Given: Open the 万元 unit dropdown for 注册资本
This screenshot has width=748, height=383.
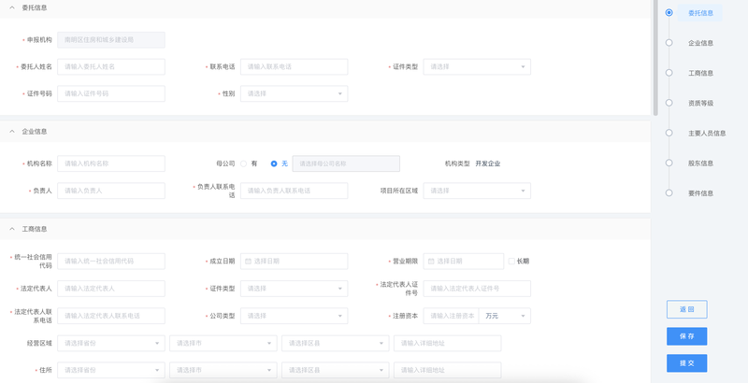Looking at the screenshot, I should coord(505,316).
